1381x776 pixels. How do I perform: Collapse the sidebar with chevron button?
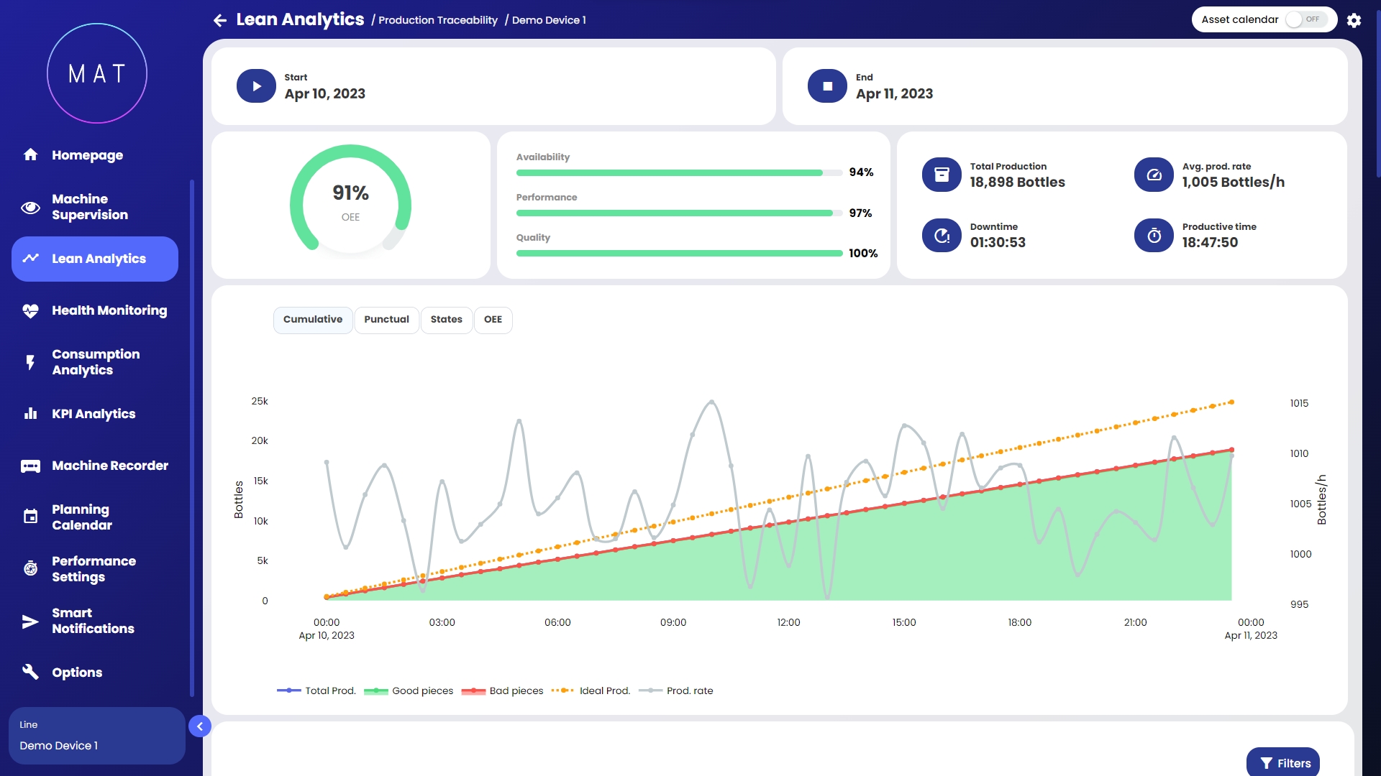200,726
